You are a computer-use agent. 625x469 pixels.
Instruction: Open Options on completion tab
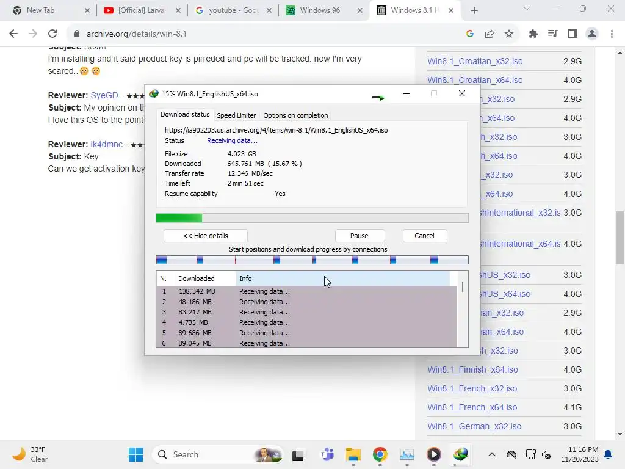click(295, 115)
